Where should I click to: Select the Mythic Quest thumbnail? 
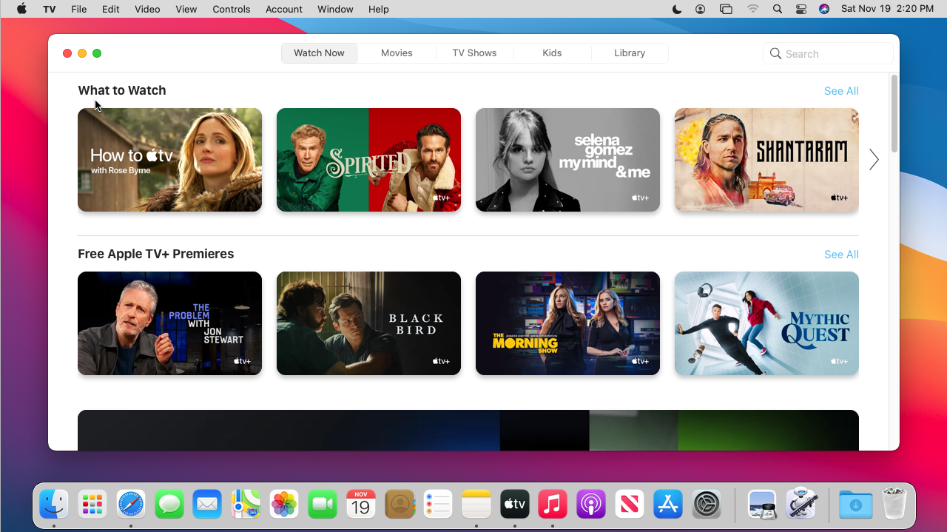coord(766,323)
